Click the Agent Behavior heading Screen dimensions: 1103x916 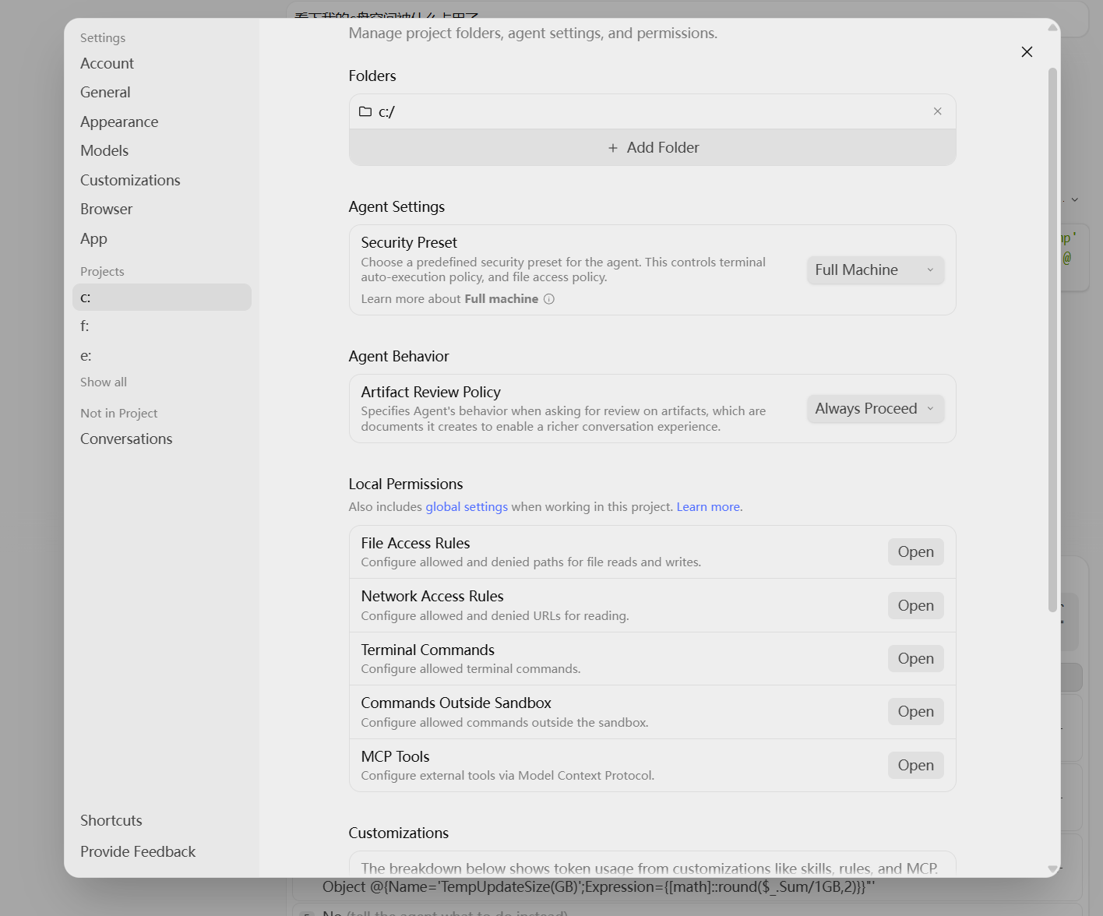coord(399,356)
